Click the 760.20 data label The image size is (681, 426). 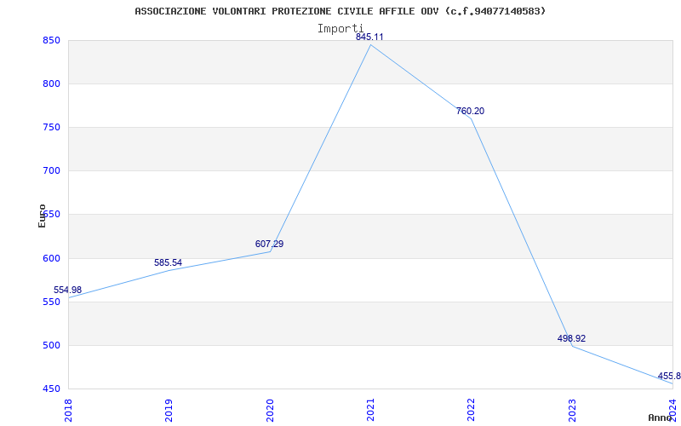[x=470, y=111]
